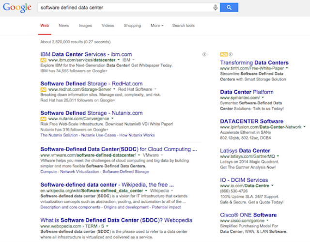Screen dimensions: 310x242
Task: Click info icon next to right-column Ads label
Action: point(231,54)
